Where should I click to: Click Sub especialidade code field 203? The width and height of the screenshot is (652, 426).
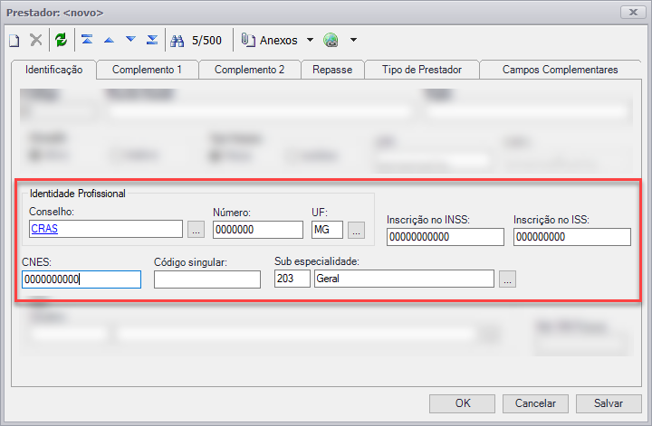[292, 279]
